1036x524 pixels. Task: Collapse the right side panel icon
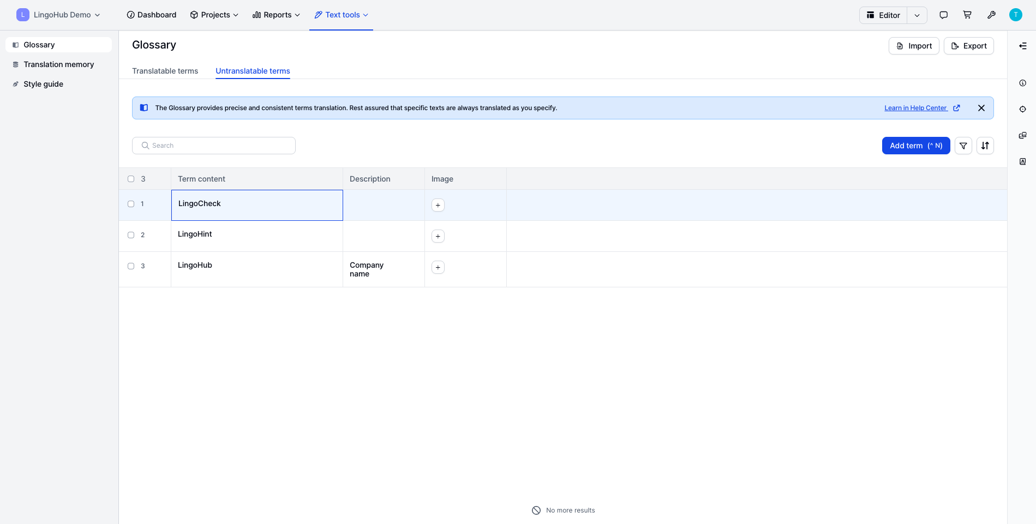coord(1022,46)
